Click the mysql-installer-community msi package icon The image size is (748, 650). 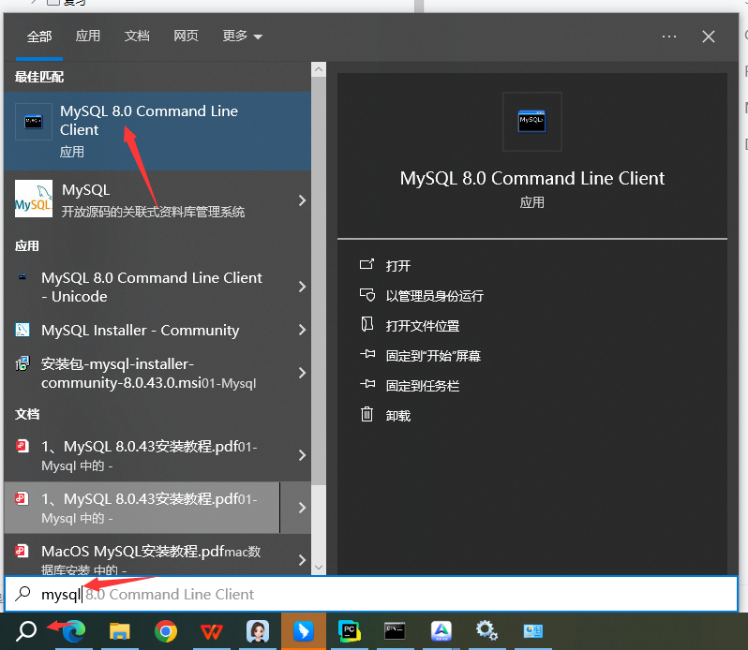coord(22,363)
